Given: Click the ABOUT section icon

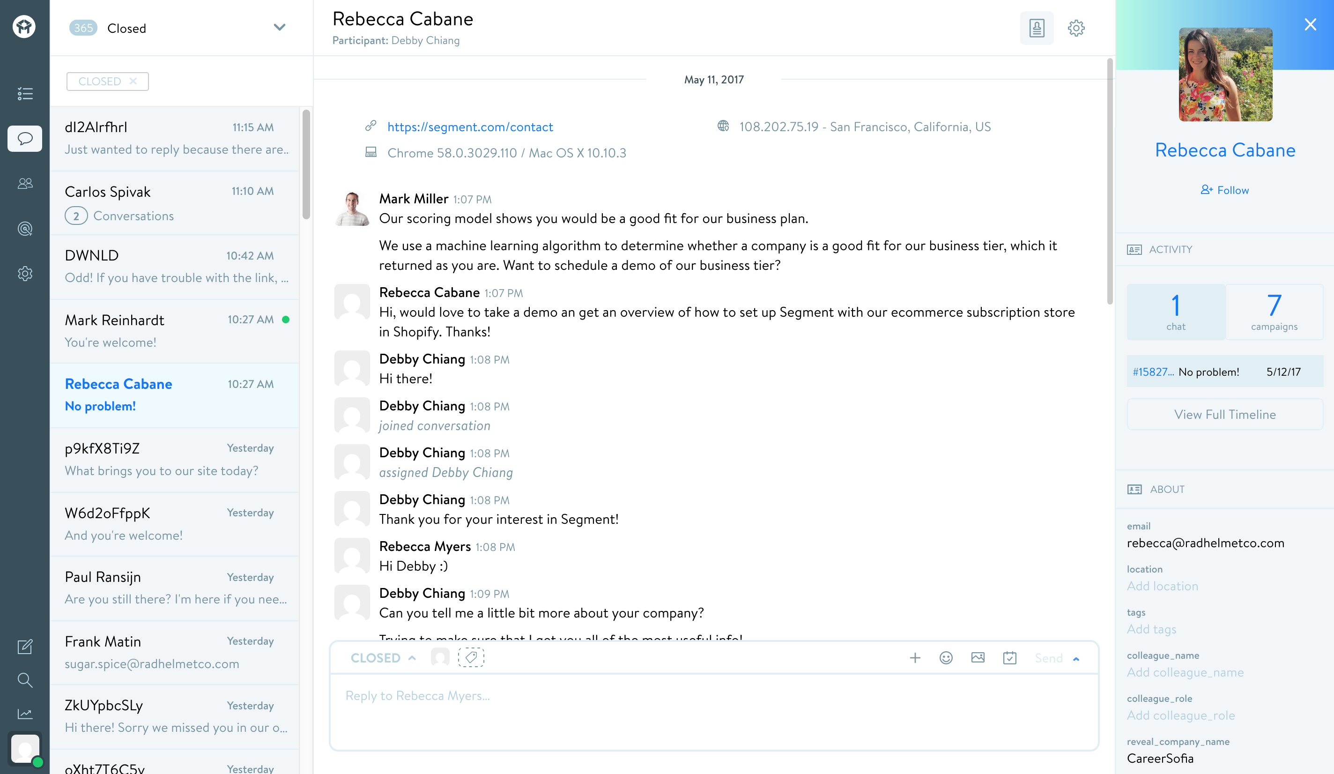Looking at the screenshot, I should point(1134,489).
